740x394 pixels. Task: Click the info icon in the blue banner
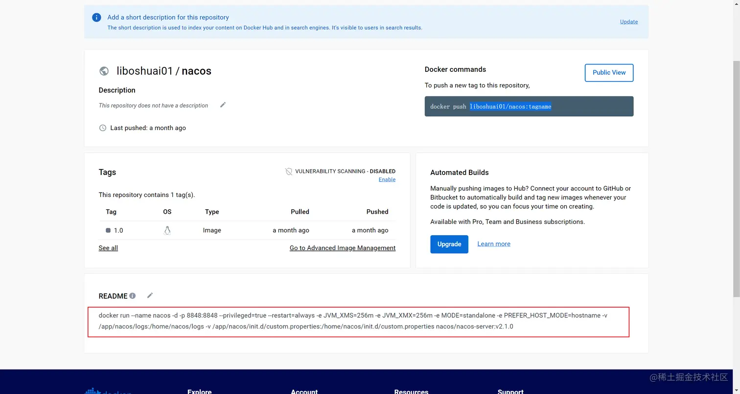click(x=97, y=18)
